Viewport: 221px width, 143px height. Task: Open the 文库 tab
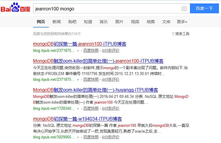(x=166, y=22)
